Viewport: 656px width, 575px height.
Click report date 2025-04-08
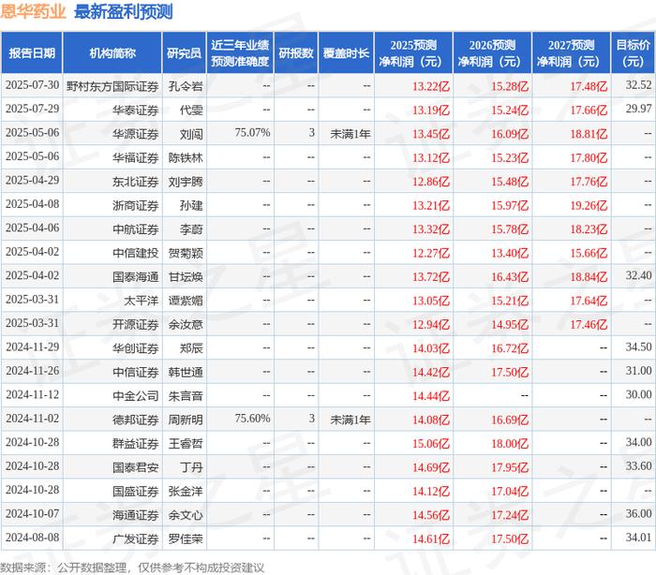click(32, 204)
